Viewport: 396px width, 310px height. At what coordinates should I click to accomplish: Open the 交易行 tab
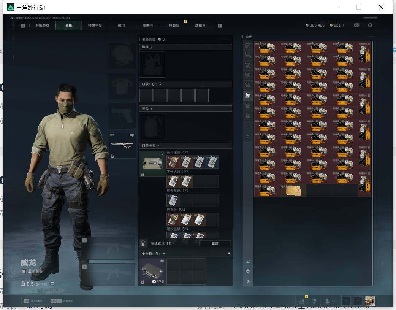point(147,25)
